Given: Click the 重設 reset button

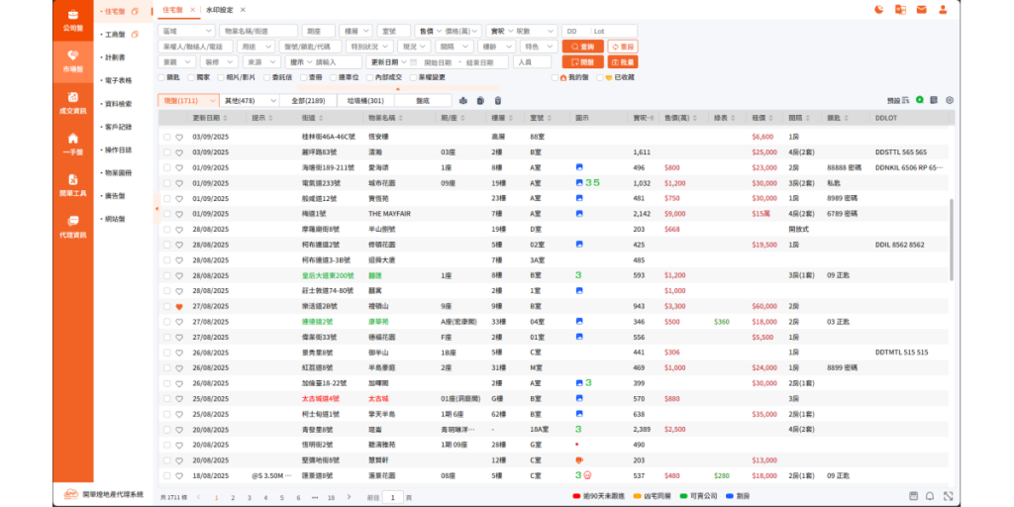Looking at the screenshot, I should 622,47.
